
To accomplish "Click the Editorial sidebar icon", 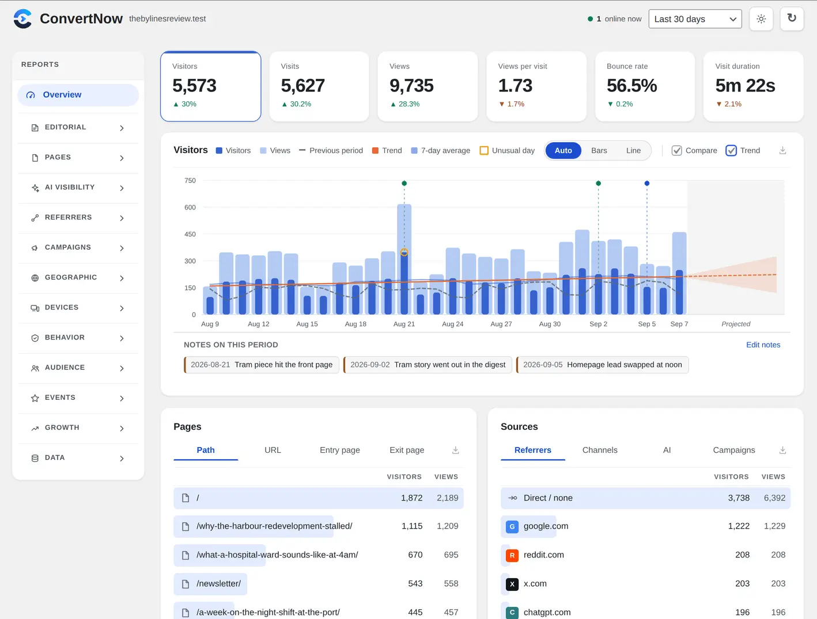I will [35, 128].
